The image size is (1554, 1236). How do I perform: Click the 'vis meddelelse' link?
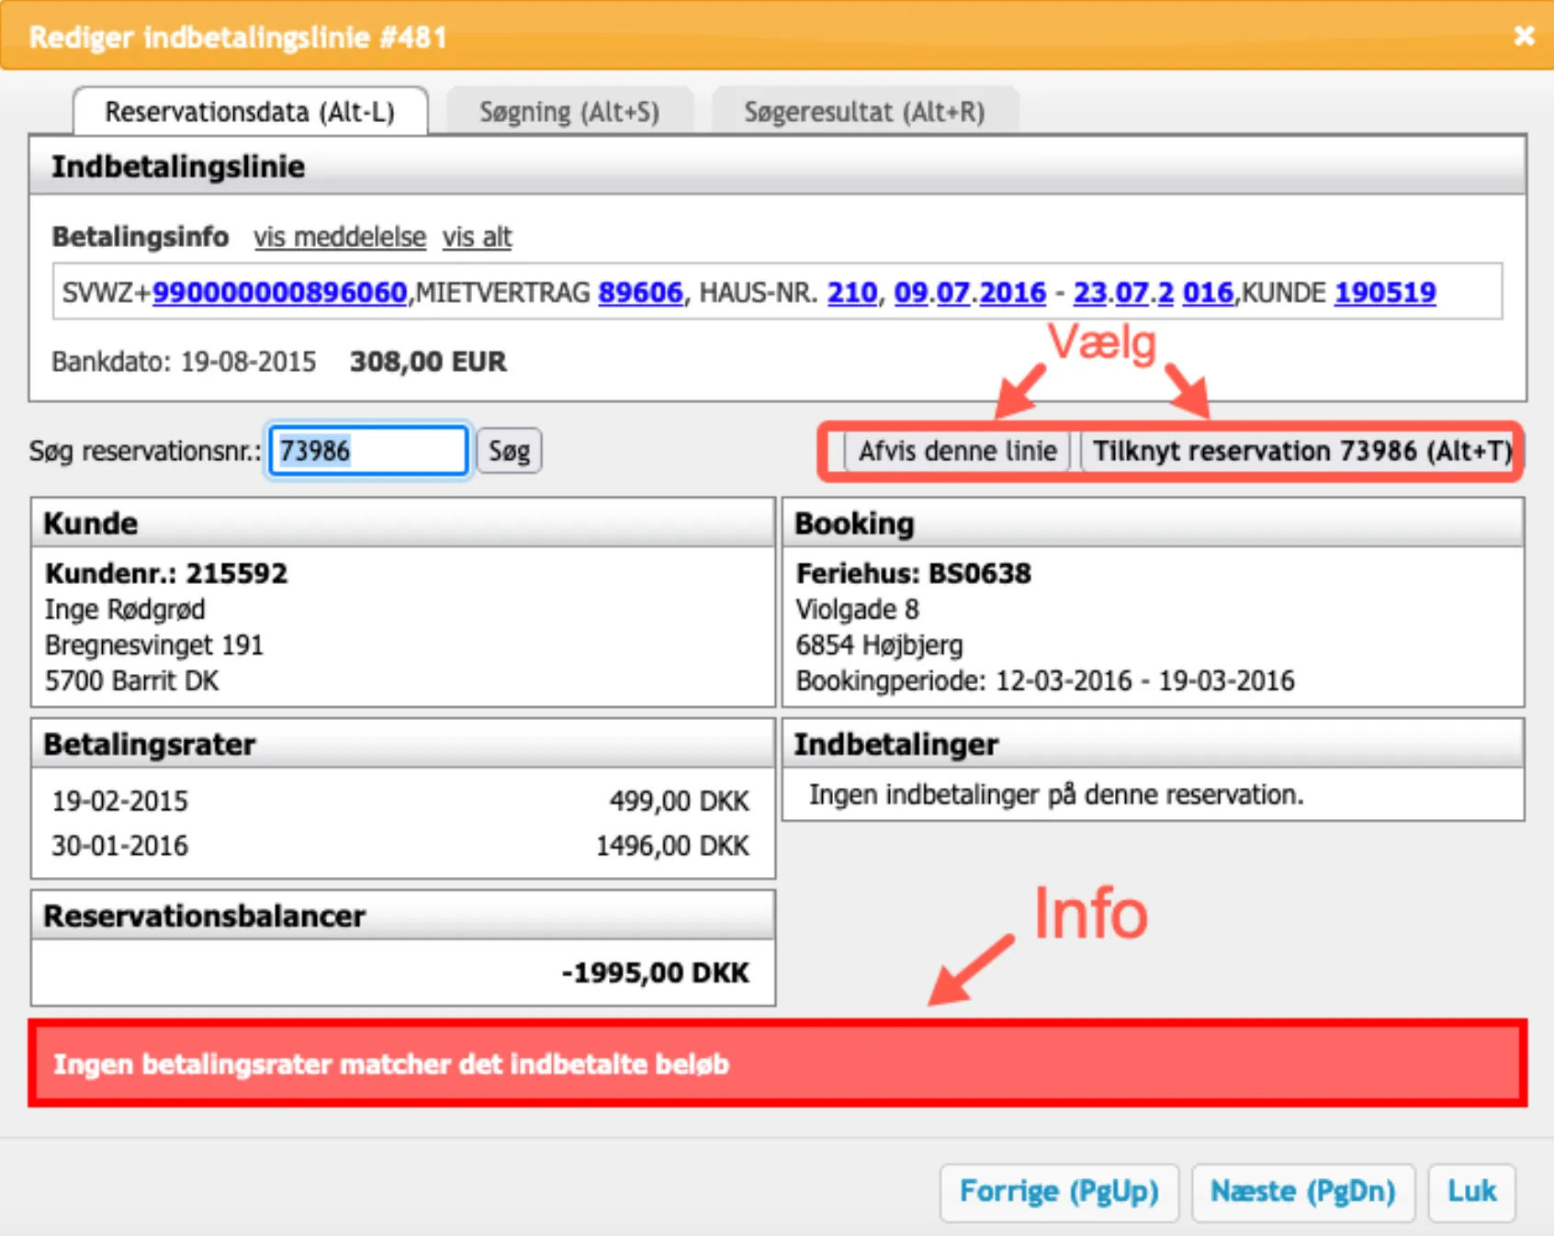point(340,237)
